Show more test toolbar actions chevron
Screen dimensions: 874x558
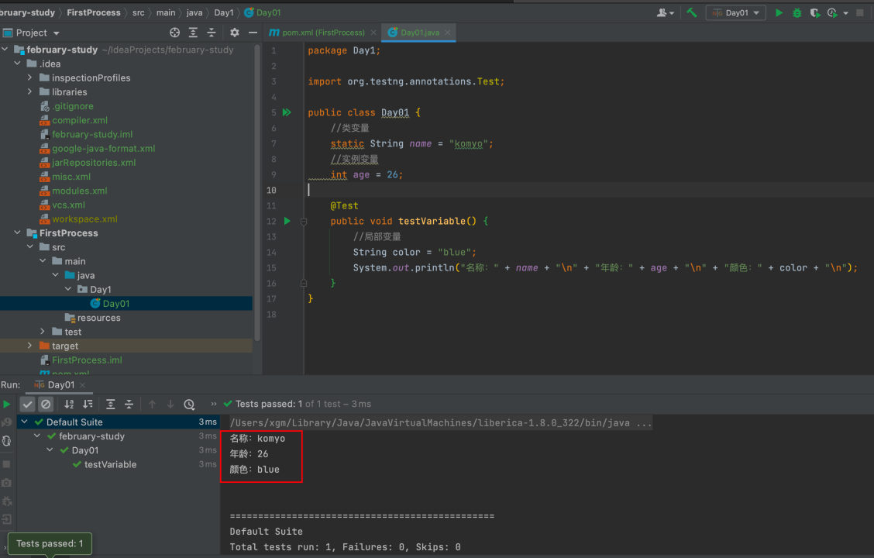(214, 404)
